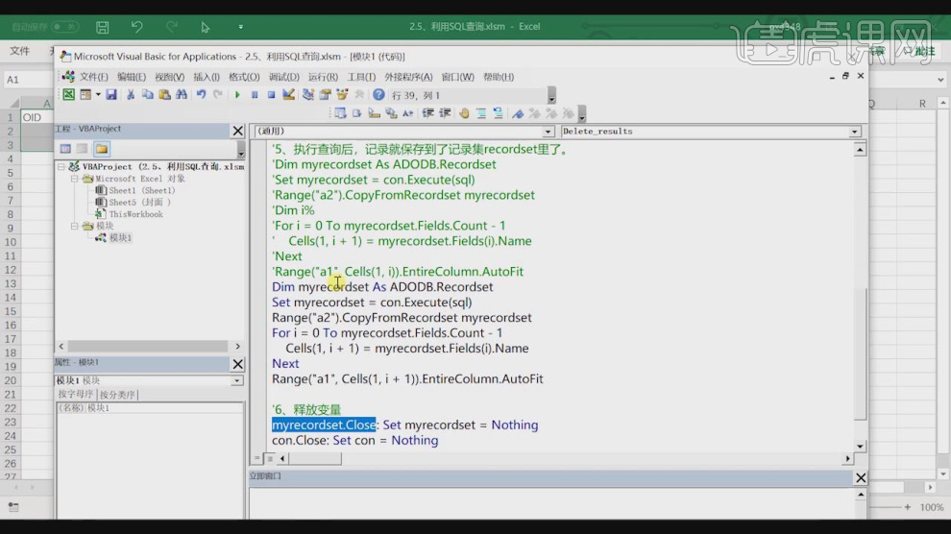
Task: Toggle breakpoint hand icon in edit toolbar
Action: (464, 113)
